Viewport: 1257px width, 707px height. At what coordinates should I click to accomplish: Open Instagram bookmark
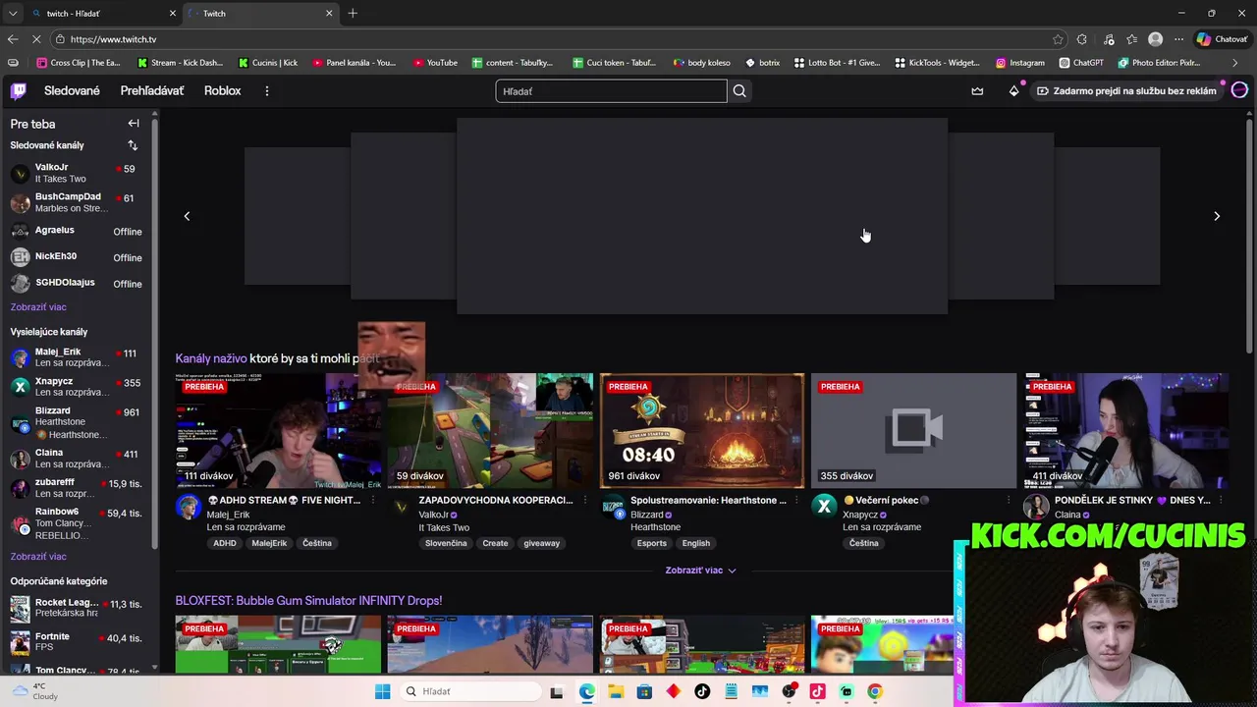point(1019,63)
